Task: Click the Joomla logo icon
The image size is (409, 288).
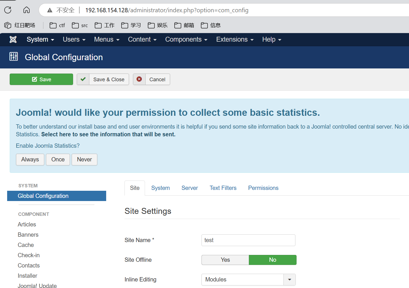Action: tap(13, 39)
